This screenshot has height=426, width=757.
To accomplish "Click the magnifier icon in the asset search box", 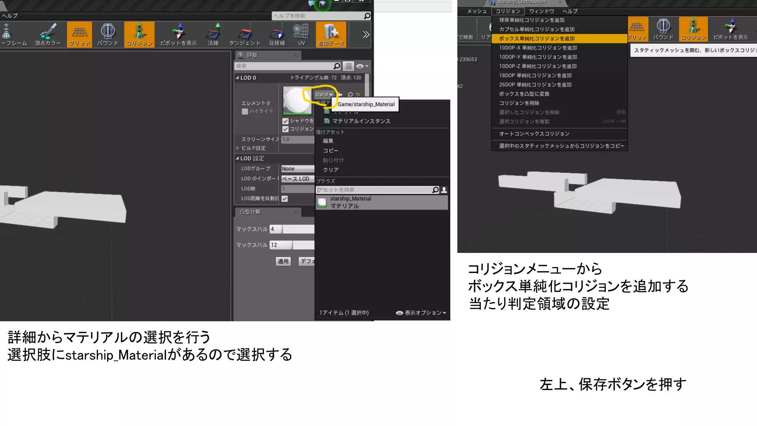I will point(435,190).
